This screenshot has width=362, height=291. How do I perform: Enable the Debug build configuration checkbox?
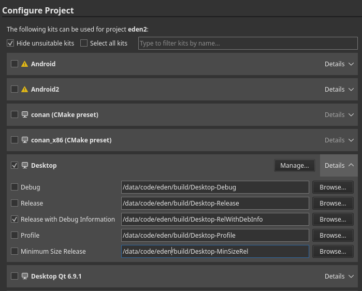15,187
